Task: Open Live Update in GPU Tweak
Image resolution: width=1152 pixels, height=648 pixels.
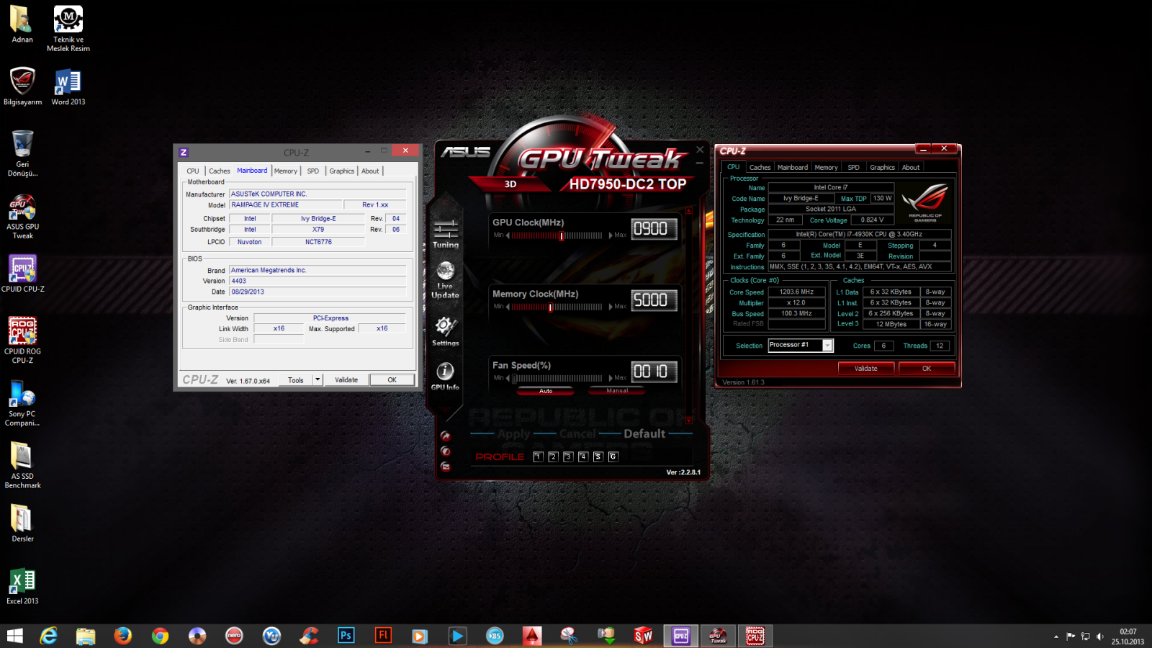Action: [x=445, y=280]
